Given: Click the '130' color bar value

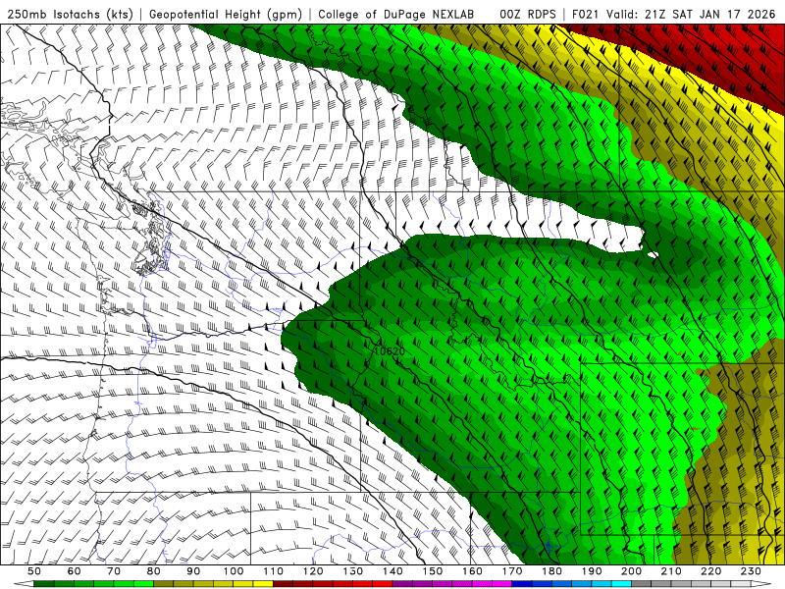Looking at the screenshot, I should (x=353, y=571).
